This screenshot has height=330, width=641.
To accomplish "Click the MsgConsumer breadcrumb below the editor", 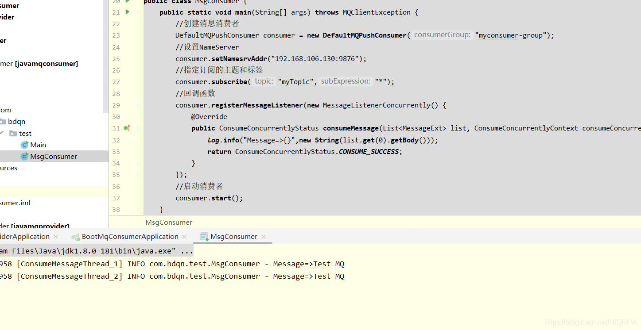I will point(169,222).
